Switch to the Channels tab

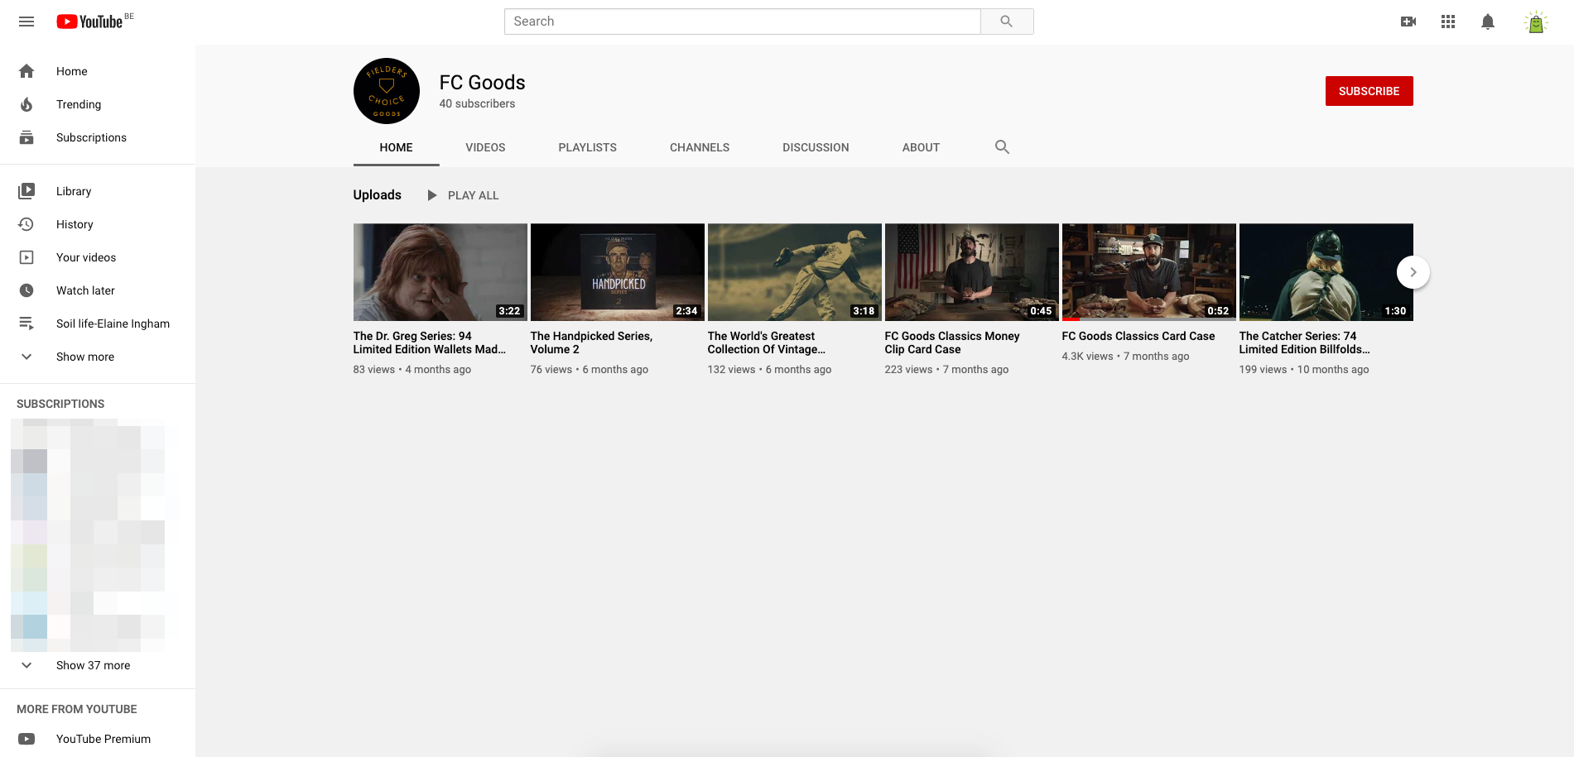(x=700, y=147)
